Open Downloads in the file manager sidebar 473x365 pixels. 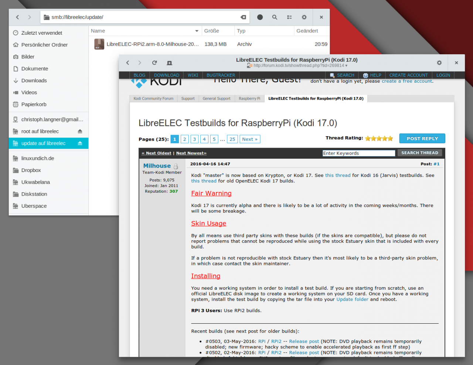click(x=34, y=80)
